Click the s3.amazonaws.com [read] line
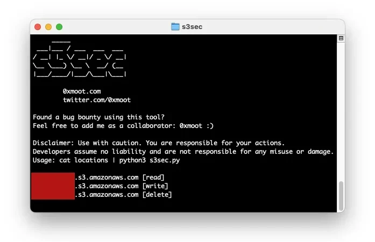 click(x=119, y=177)
